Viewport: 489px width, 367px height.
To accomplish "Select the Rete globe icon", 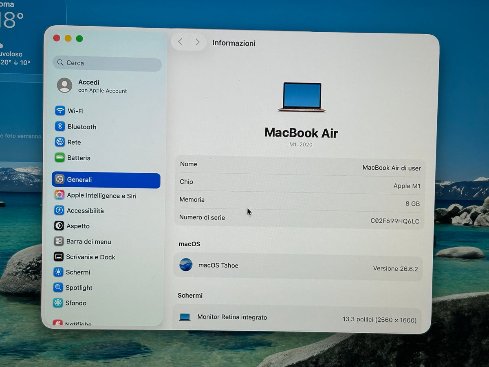I will click(60, 142).
